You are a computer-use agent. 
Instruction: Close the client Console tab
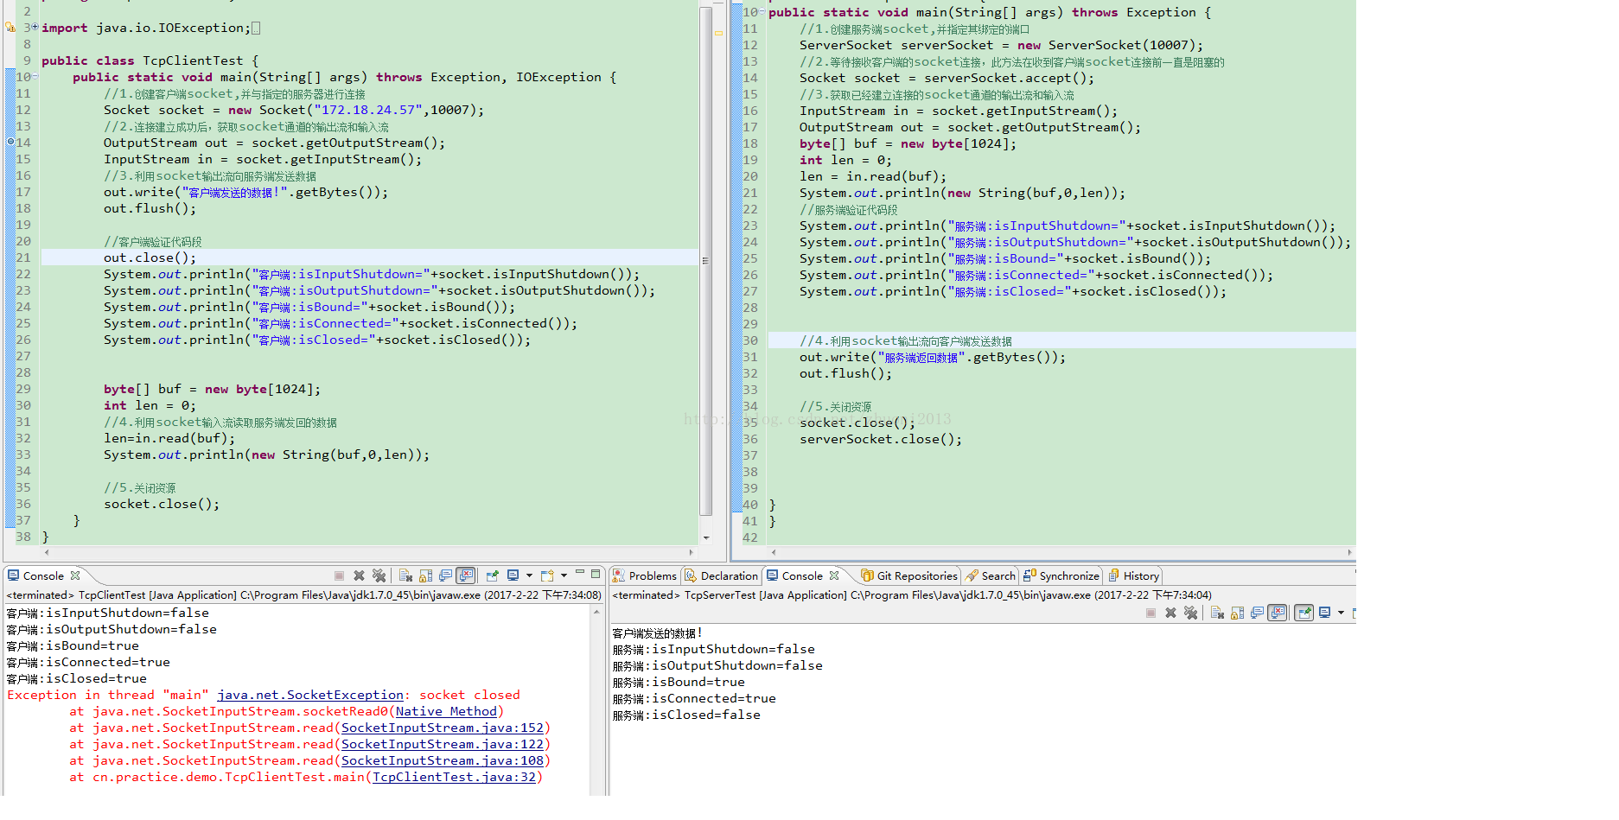tap(75, 575)
